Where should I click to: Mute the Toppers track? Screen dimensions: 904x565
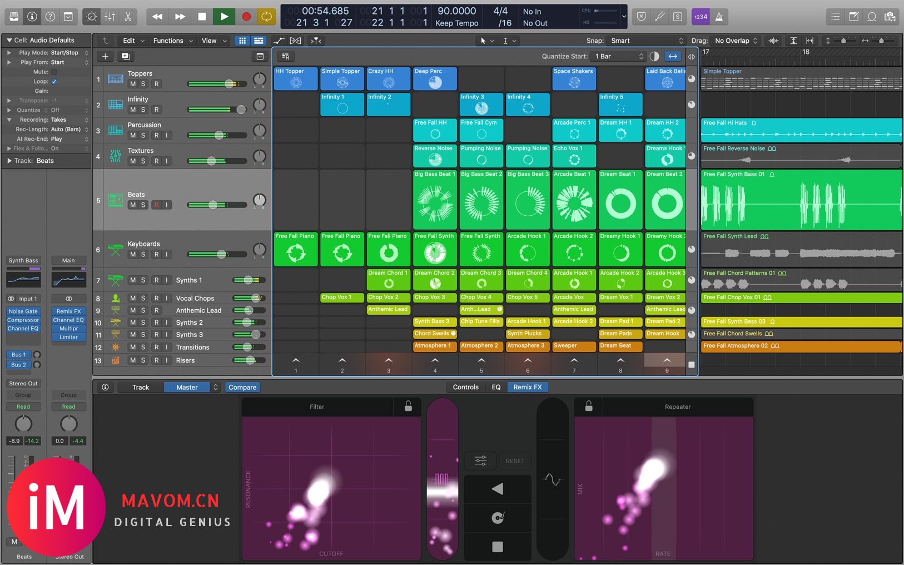pos(133,84)
